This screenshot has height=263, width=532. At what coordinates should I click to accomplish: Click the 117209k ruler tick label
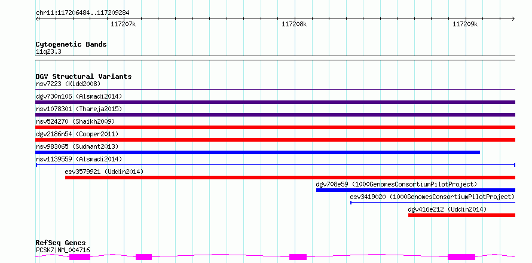pyautogui.click(x=465, y=24)
